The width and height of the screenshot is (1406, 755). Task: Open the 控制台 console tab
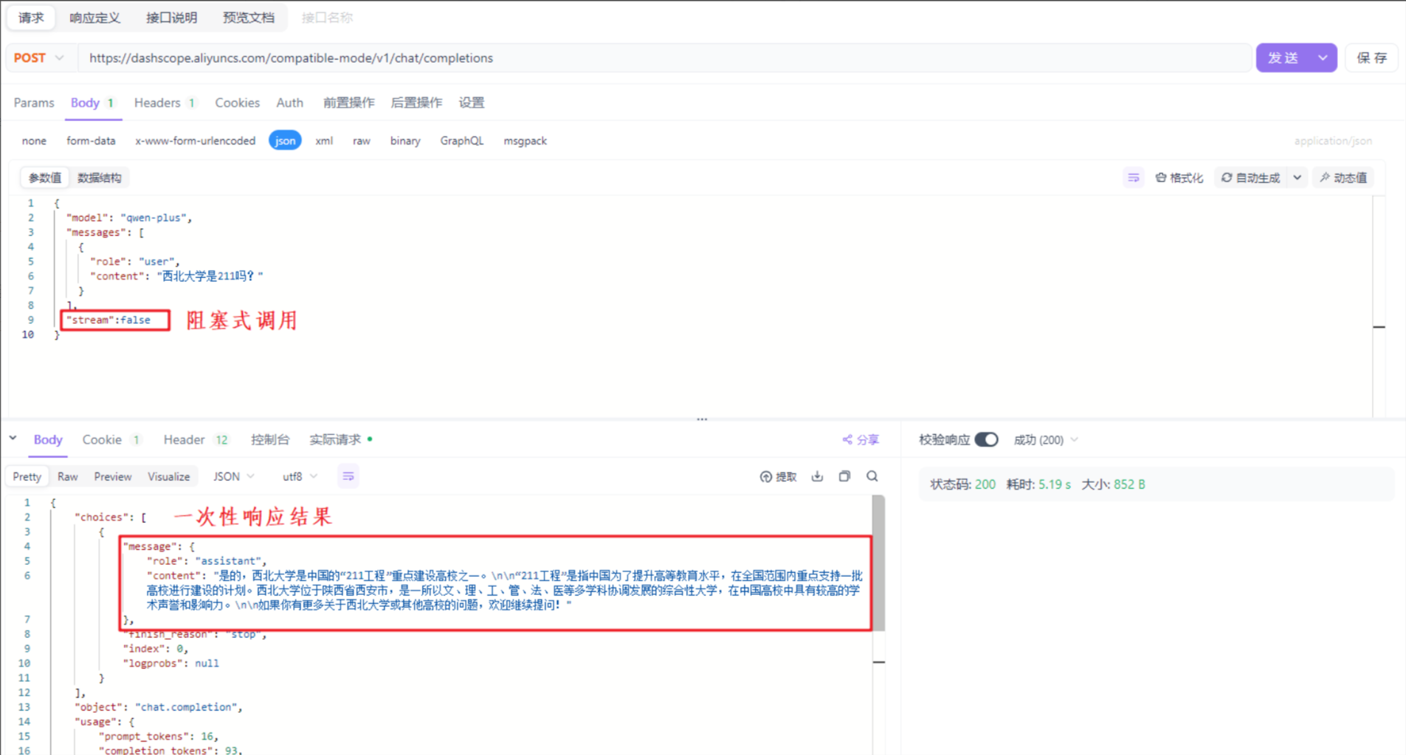click(270, 439)
